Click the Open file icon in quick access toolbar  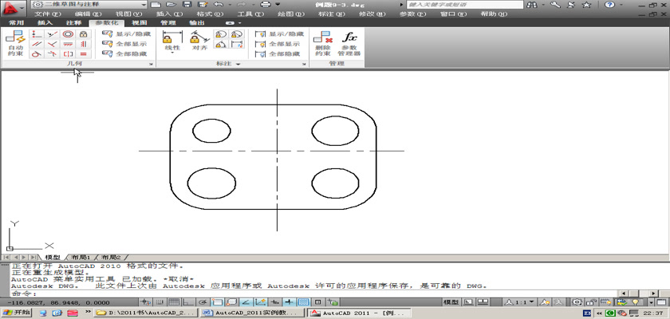point(171,4)
